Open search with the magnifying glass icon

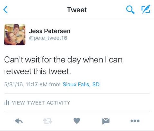[131, 10]
